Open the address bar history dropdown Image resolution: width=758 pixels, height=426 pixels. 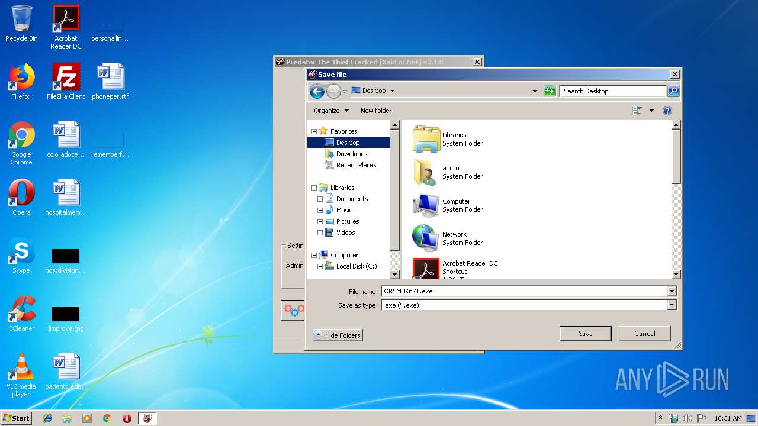pyautogui.click(x=535, y=91)
